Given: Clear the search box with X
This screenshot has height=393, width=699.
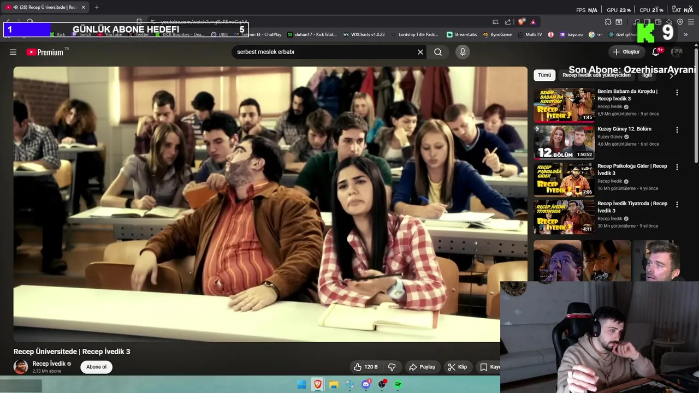Looking at the screenshot, I should (420, 52).
